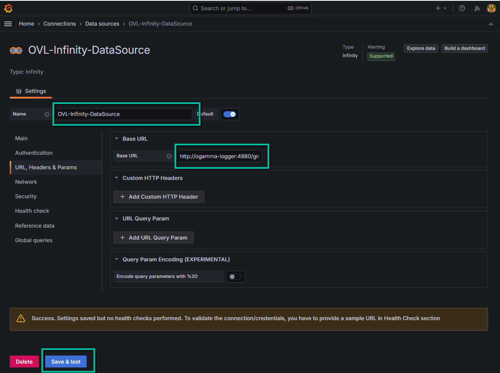500x373 pixels.
Task: Collapse the Base URL section
Action: pyautogui.click(x=117, y=139)
